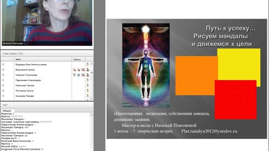Click slide line и движемся к цели…

pyautogui.click(x=224, y=44)
